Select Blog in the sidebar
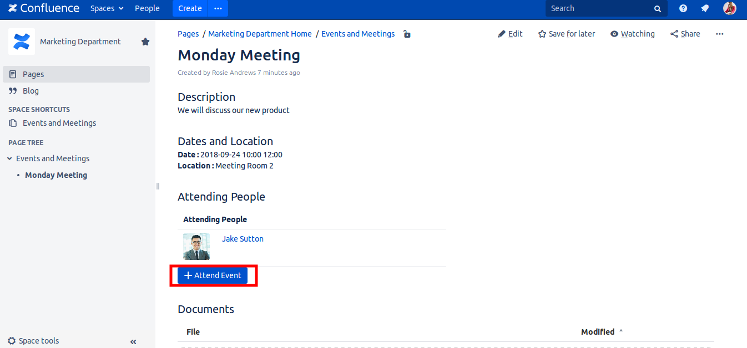The image size is (747, 348). pos(31,91)
